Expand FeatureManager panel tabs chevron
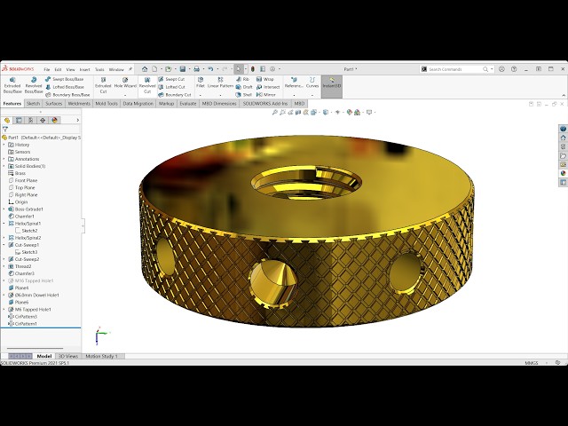568x426 pixels. 77,121
